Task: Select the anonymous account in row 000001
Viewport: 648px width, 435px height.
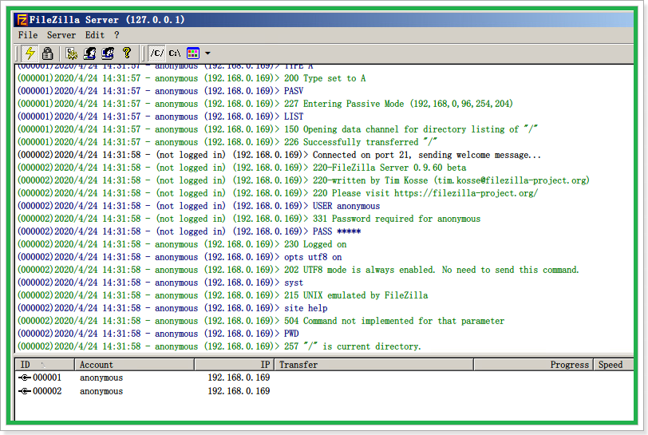Action: [x=101, y=378]
